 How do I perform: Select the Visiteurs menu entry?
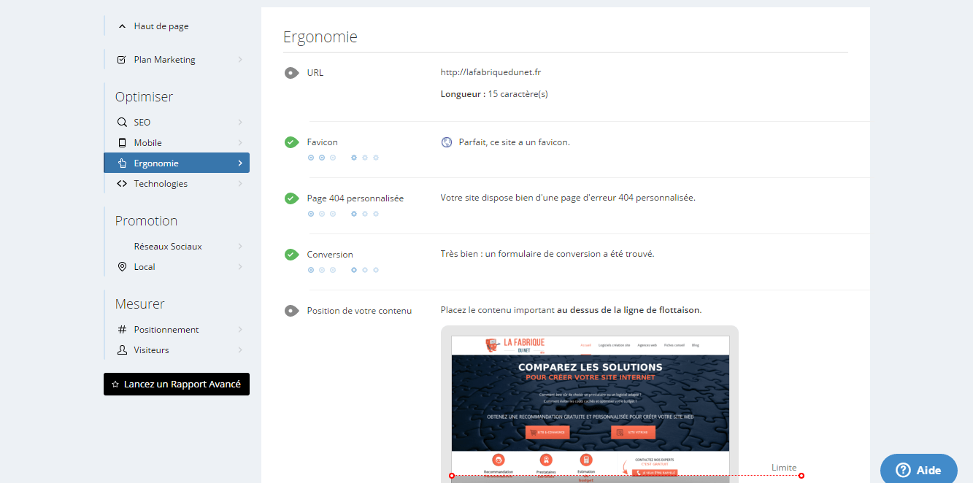point(177,350)
